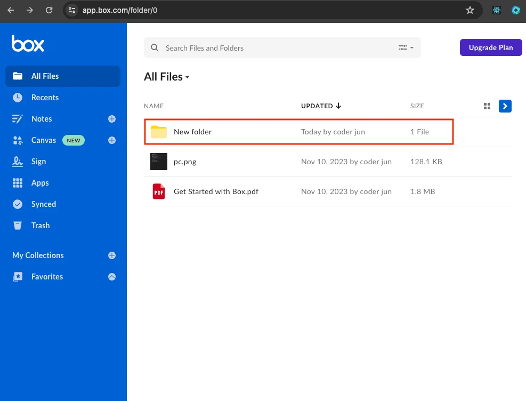
Task: Go back in browser
Action: 11,10
